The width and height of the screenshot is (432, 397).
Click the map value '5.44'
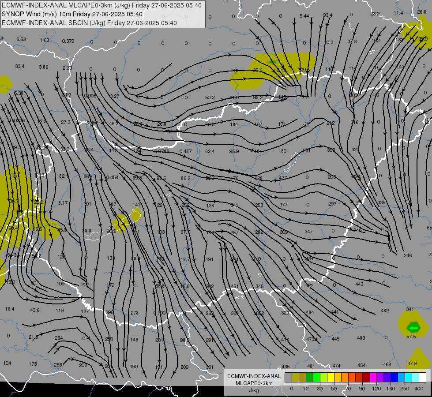304,16
